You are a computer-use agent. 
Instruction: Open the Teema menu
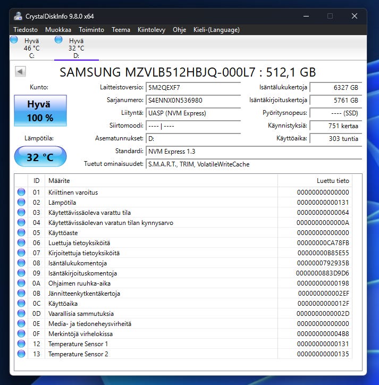pos(121,30)
